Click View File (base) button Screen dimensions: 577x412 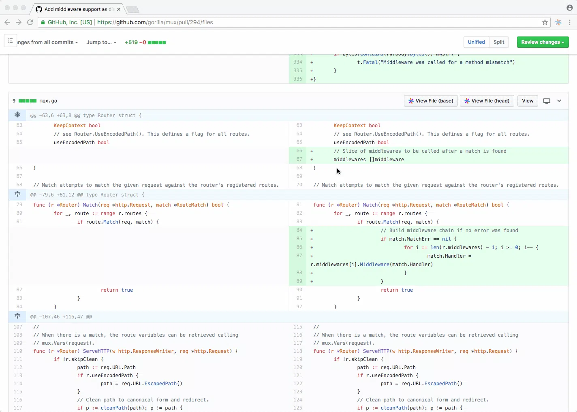(431, 101)
